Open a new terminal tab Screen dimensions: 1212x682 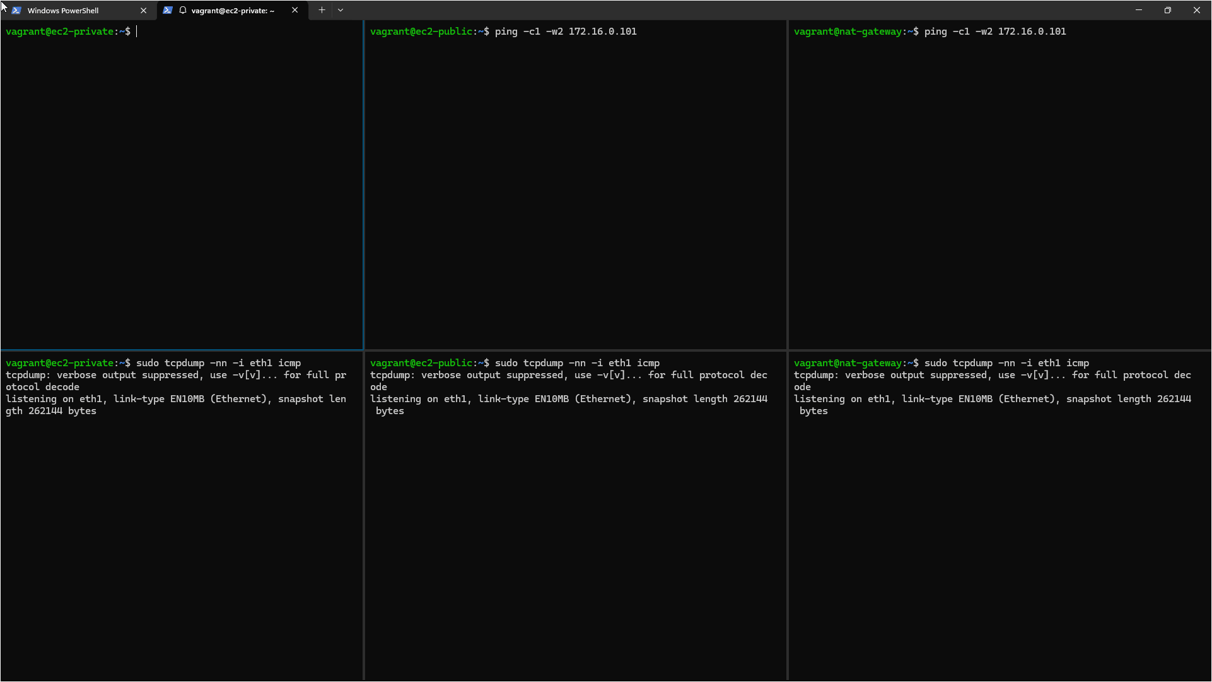(x=322, y=10)
